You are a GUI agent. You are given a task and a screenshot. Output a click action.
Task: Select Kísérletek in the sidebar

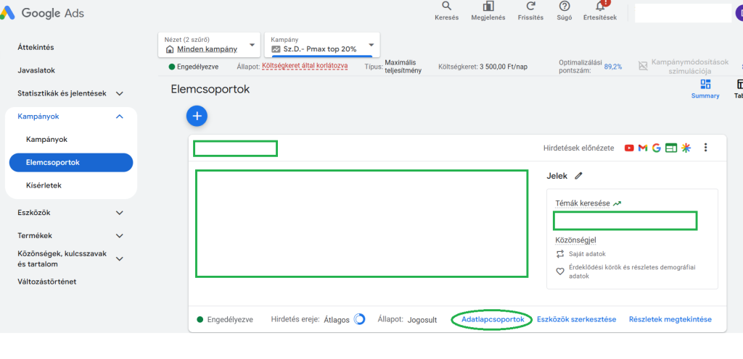coord(44,185)
